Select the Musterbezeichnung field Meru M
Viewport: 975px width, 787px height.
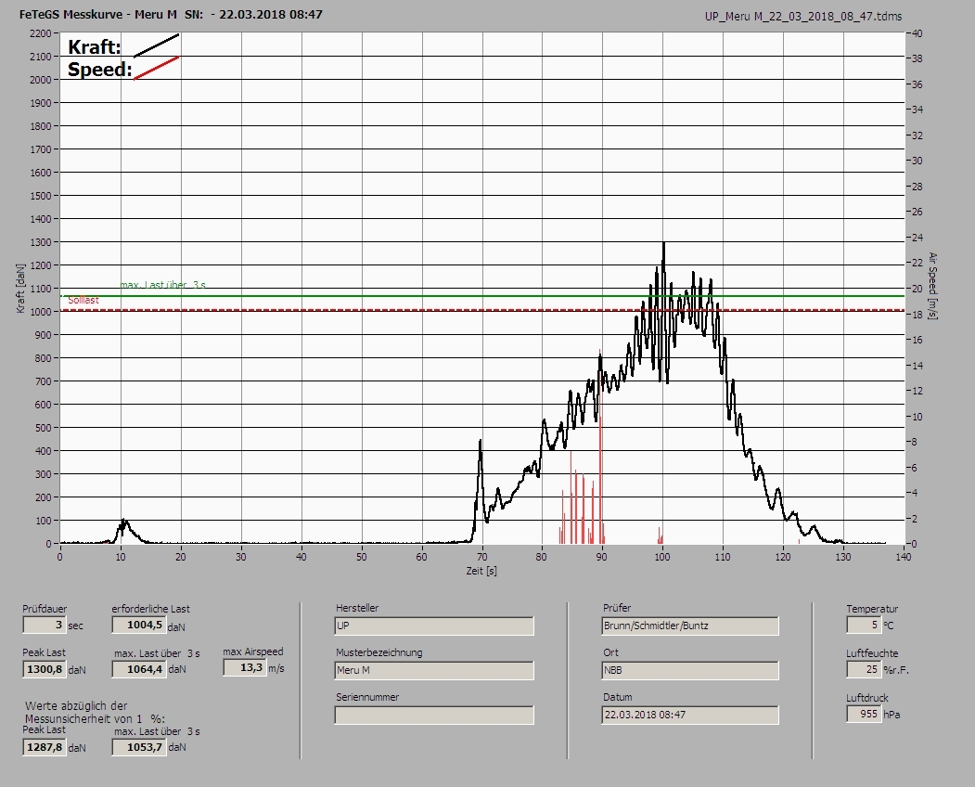click(x=434, y=671)
